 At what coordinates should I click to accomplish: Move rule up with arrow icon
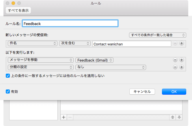click(x=172, y=117)
